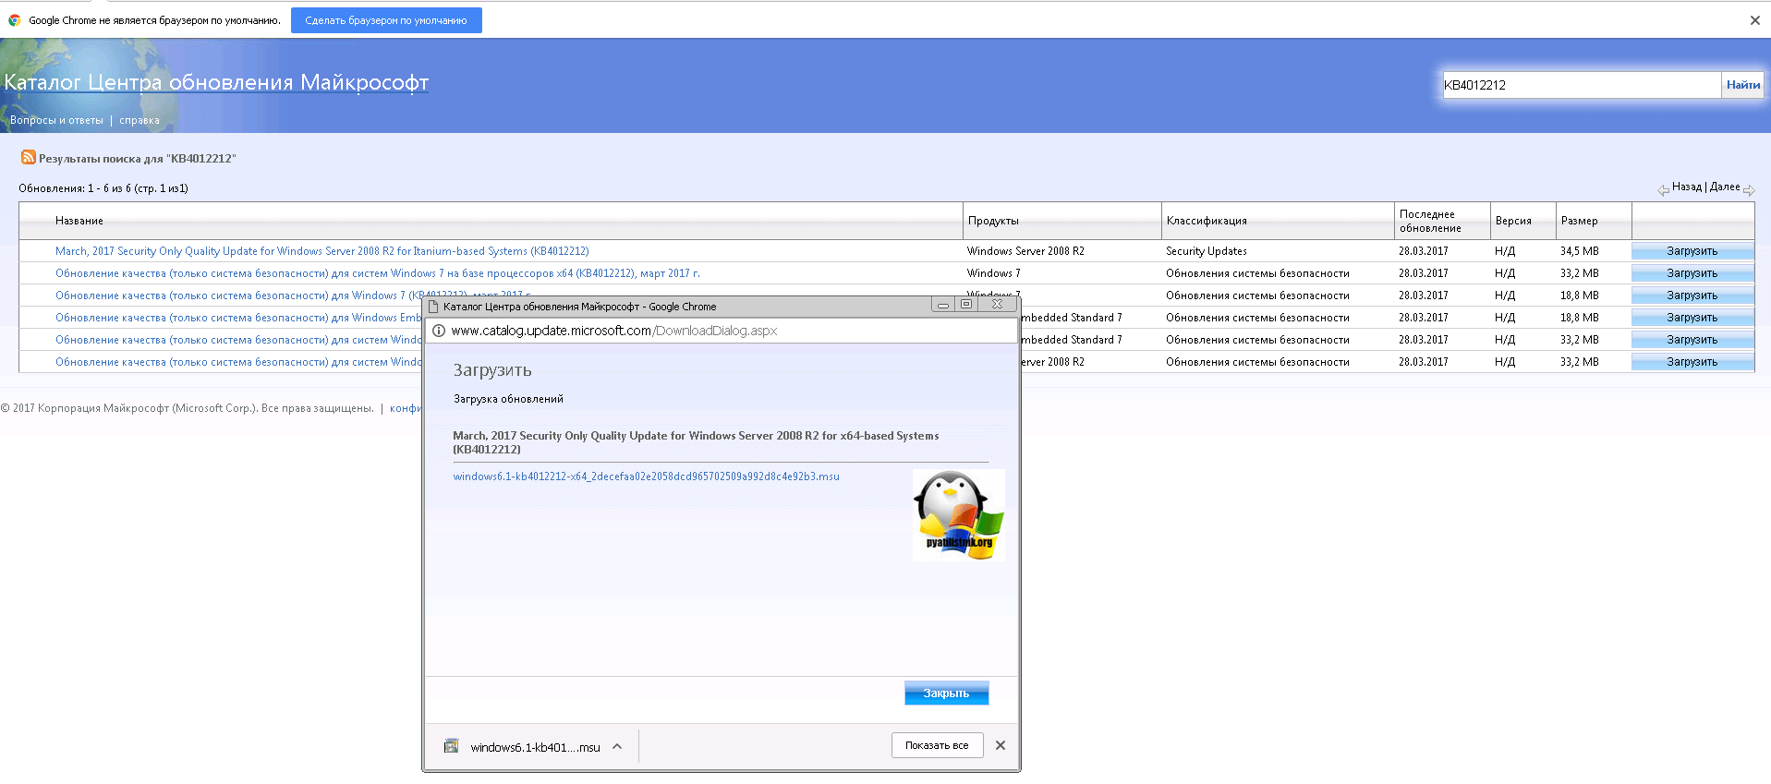Click 'Загрузить' in the third row, 18,8 MB Windows 7

1692,296
